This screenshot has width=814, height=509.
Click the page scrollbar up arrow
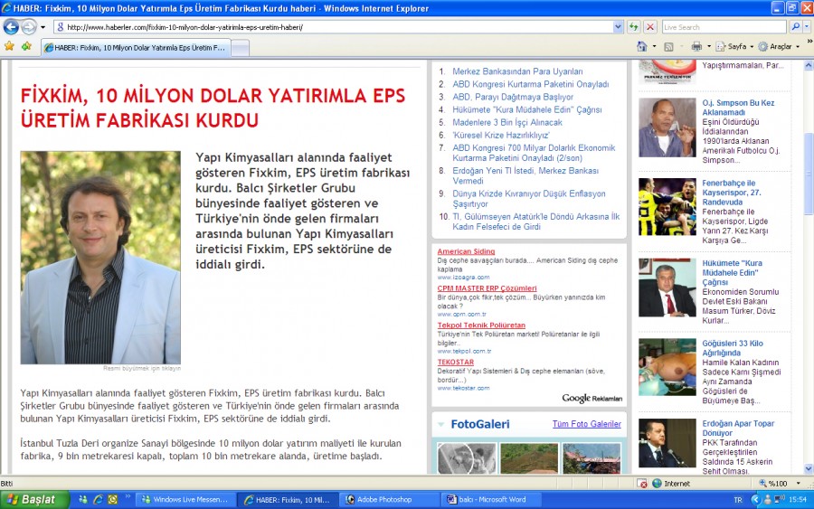(809, 65)
